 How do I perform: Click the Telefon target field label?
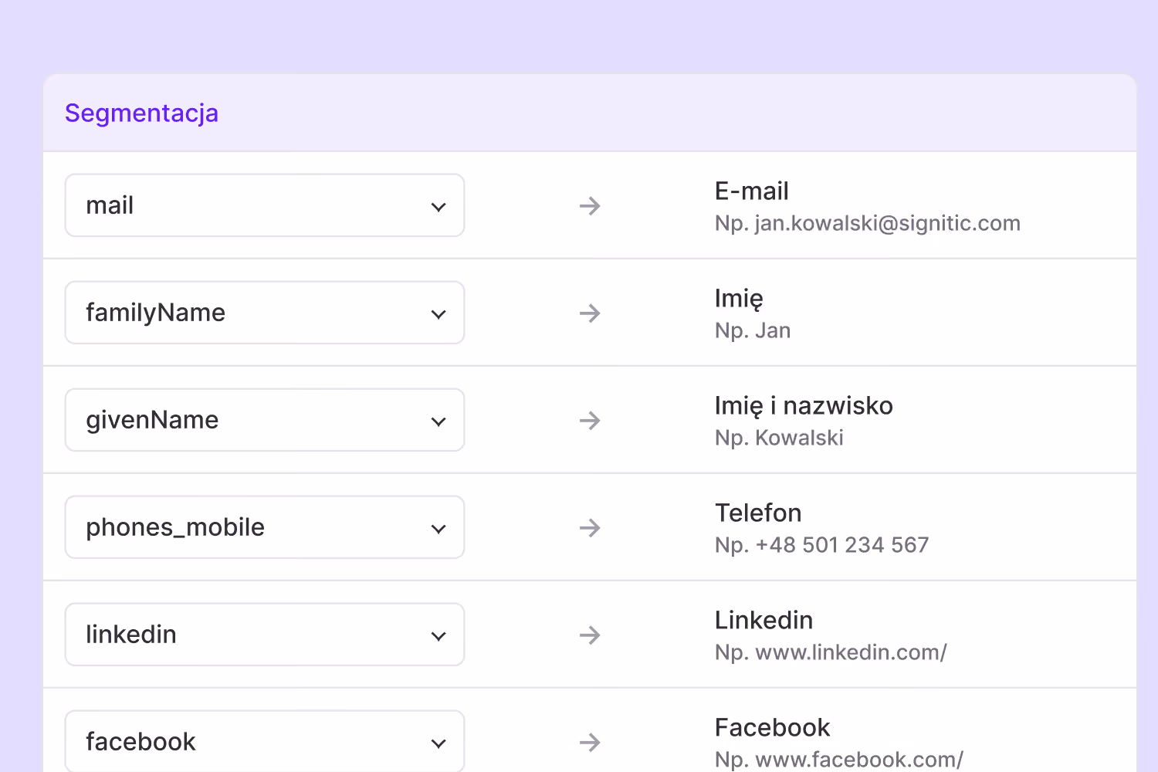click(x=758, y=513)
